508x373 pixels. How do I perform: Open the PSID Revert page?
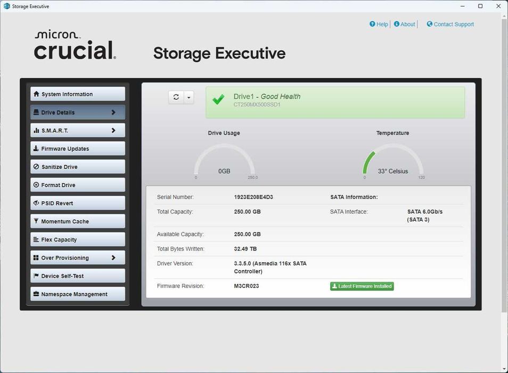coord(78,203)
